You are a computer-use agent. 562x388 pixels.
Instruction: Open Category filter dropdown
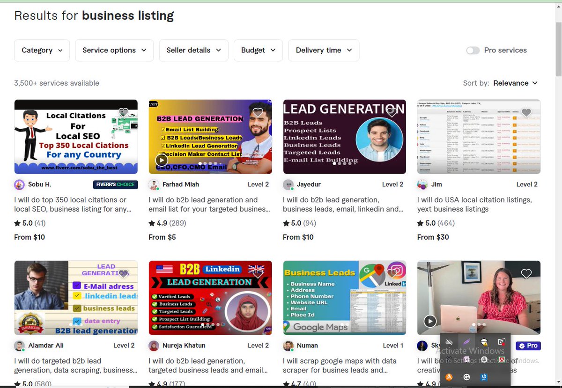click(42, 50)
